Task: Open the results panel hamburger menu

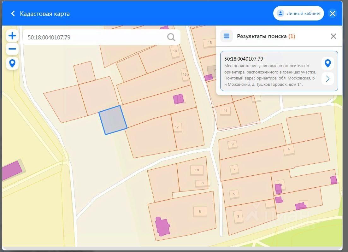Action: tap(227, 36)
